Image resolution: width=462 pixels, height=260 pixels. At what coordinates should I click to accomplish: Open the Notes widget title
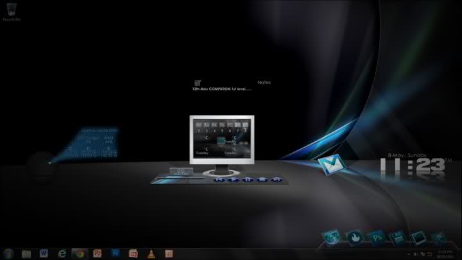coord(264,83)
